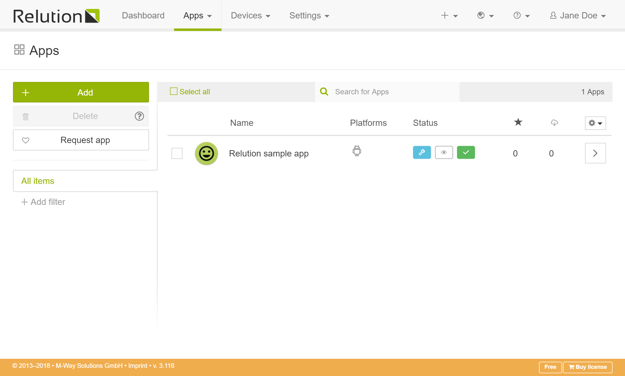This screenshot has height=376, width=625.
Task: Click the Platforms column header
Action: click(368, 123)
